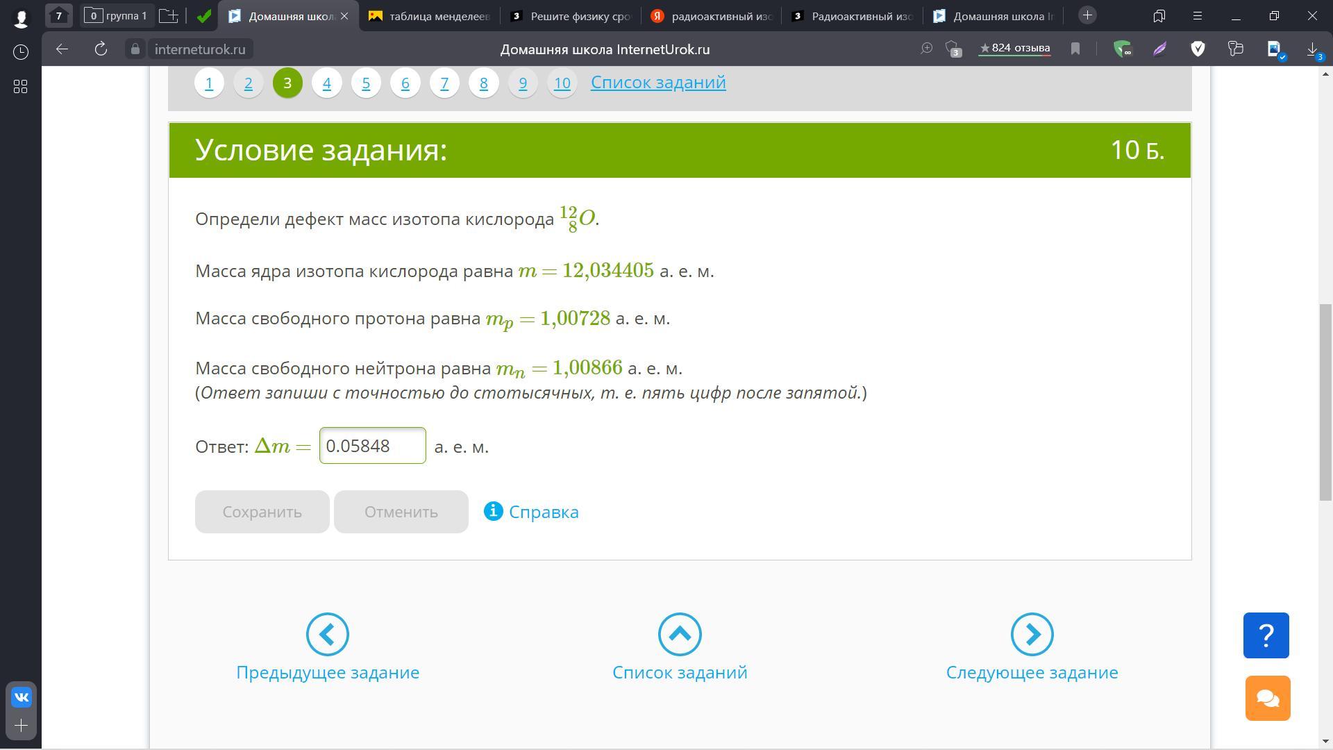1333x750 pixels.
Task: Select task number 4
Action: point(327,83)
